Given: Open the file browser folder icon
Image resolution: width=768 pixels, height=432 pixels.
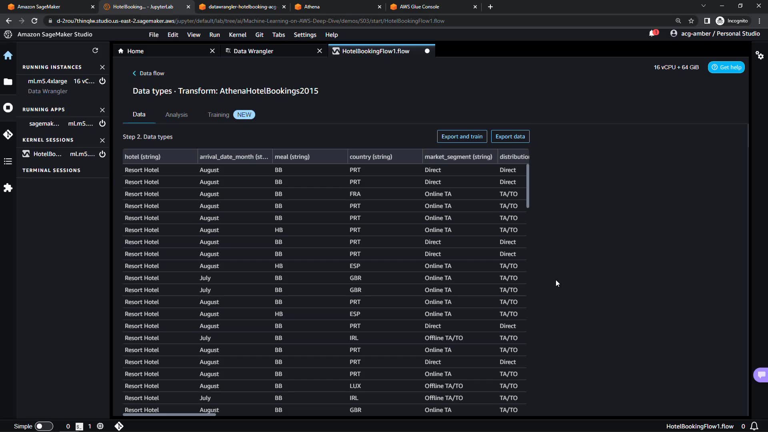Looking at the screenshot, I should pos(8,82).
